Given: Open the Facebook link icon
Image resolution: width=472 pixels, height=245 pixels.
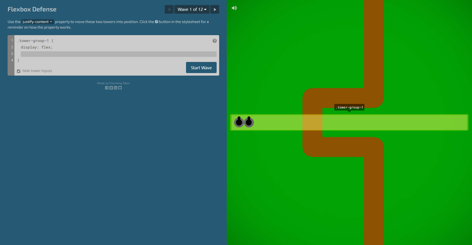Looking at the screenshot, I should pyautogui.click(x=107, y=88).
